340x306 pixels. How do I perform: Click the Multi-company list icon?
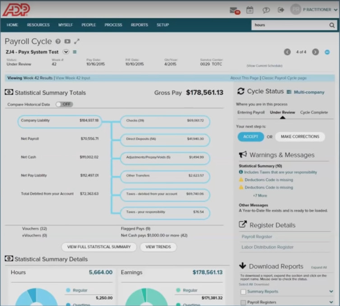coord(289,92)
